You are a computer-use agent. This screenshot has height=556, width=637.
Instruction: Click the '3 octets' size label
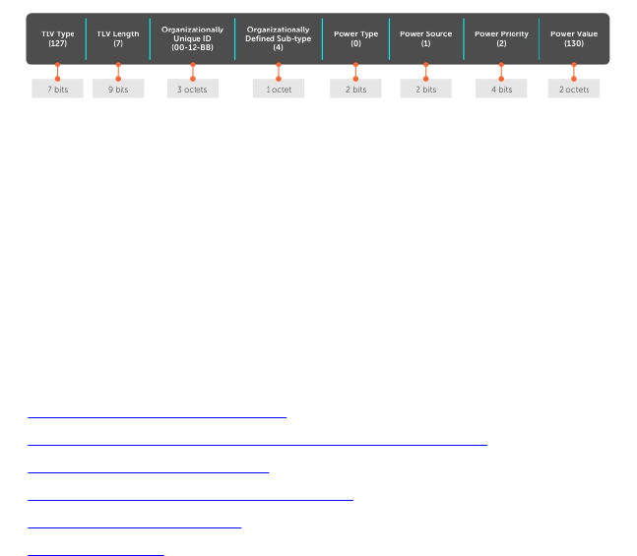point(193,89)
